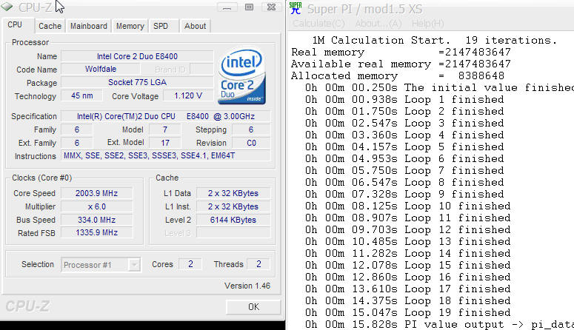Screen dimensions: 574x330
Task: Open the About tab
Action: coord(195,26)
